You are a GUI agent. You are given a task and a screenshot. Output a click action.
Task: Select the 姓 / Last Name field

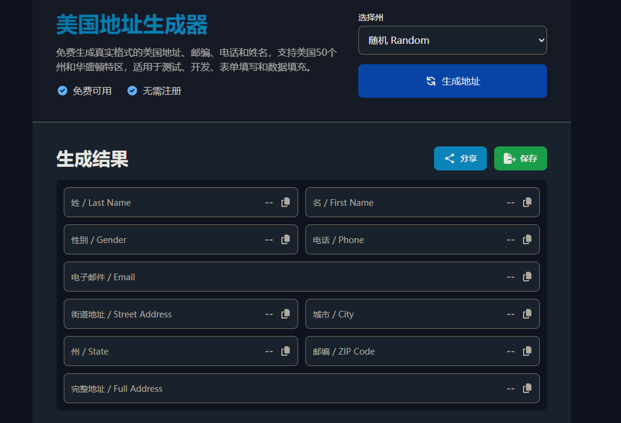180,202
